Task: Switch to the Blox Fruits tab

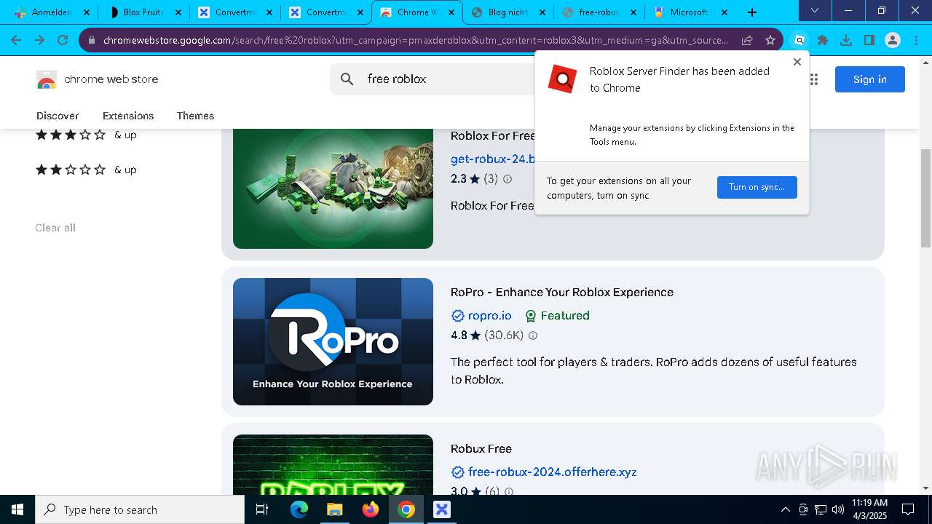Action: click(x=143, y=12)
